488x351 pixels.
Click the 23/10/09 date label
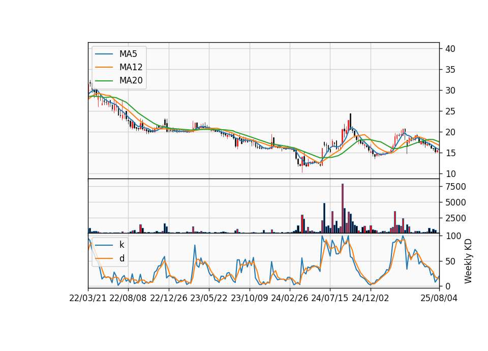(249, 298)
